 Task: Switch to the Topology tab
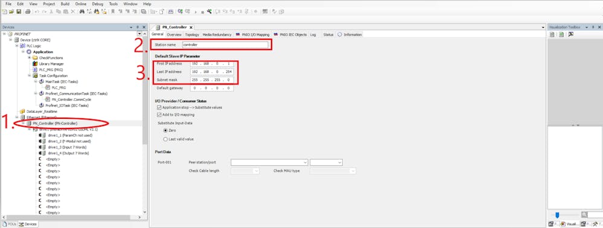point(192,34)
